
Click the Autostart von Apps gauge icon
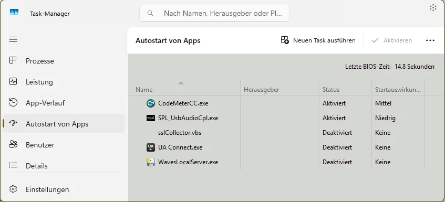pos(13,123)
